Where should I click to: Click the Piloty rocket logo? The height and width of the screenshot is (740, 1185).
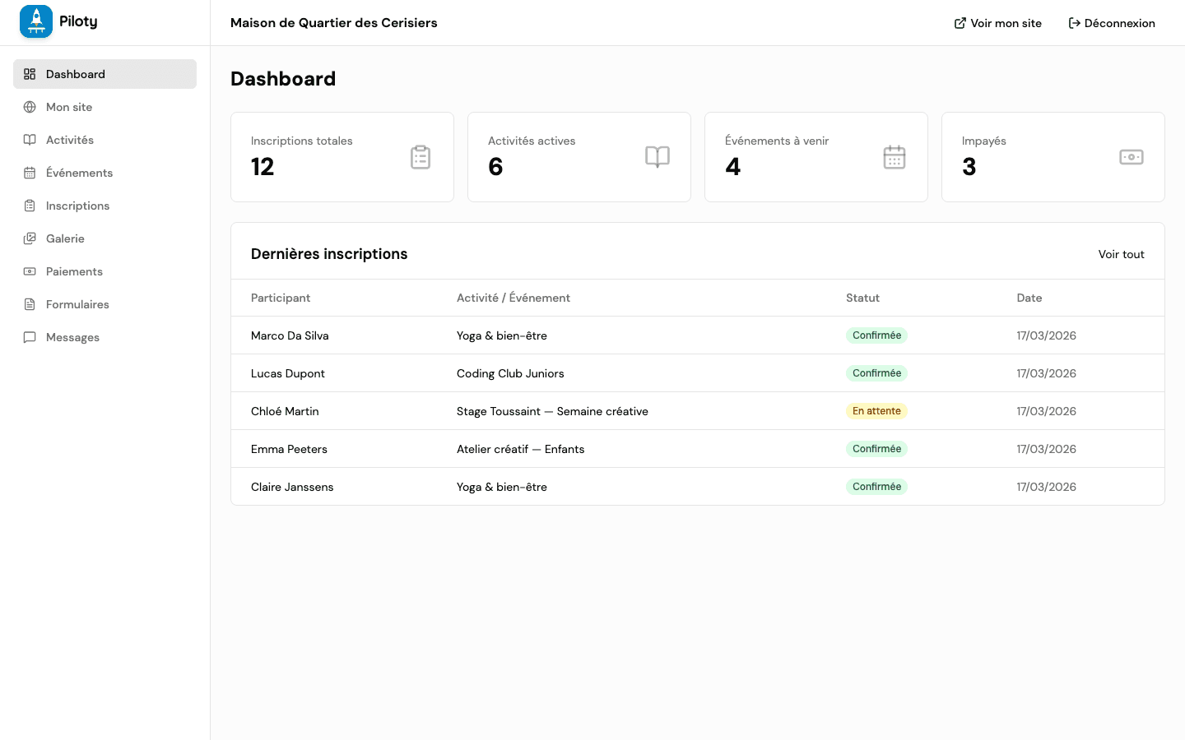point(36,21)
